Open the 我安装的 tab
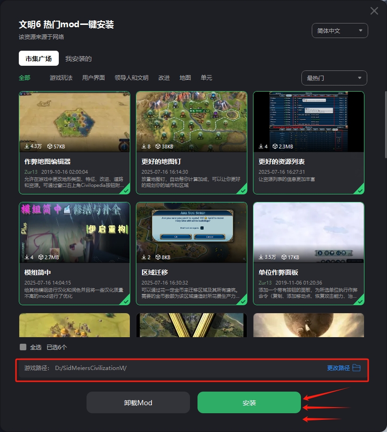Image resolution: width=387 pixels, height=432 pixels. pos(79,59)
